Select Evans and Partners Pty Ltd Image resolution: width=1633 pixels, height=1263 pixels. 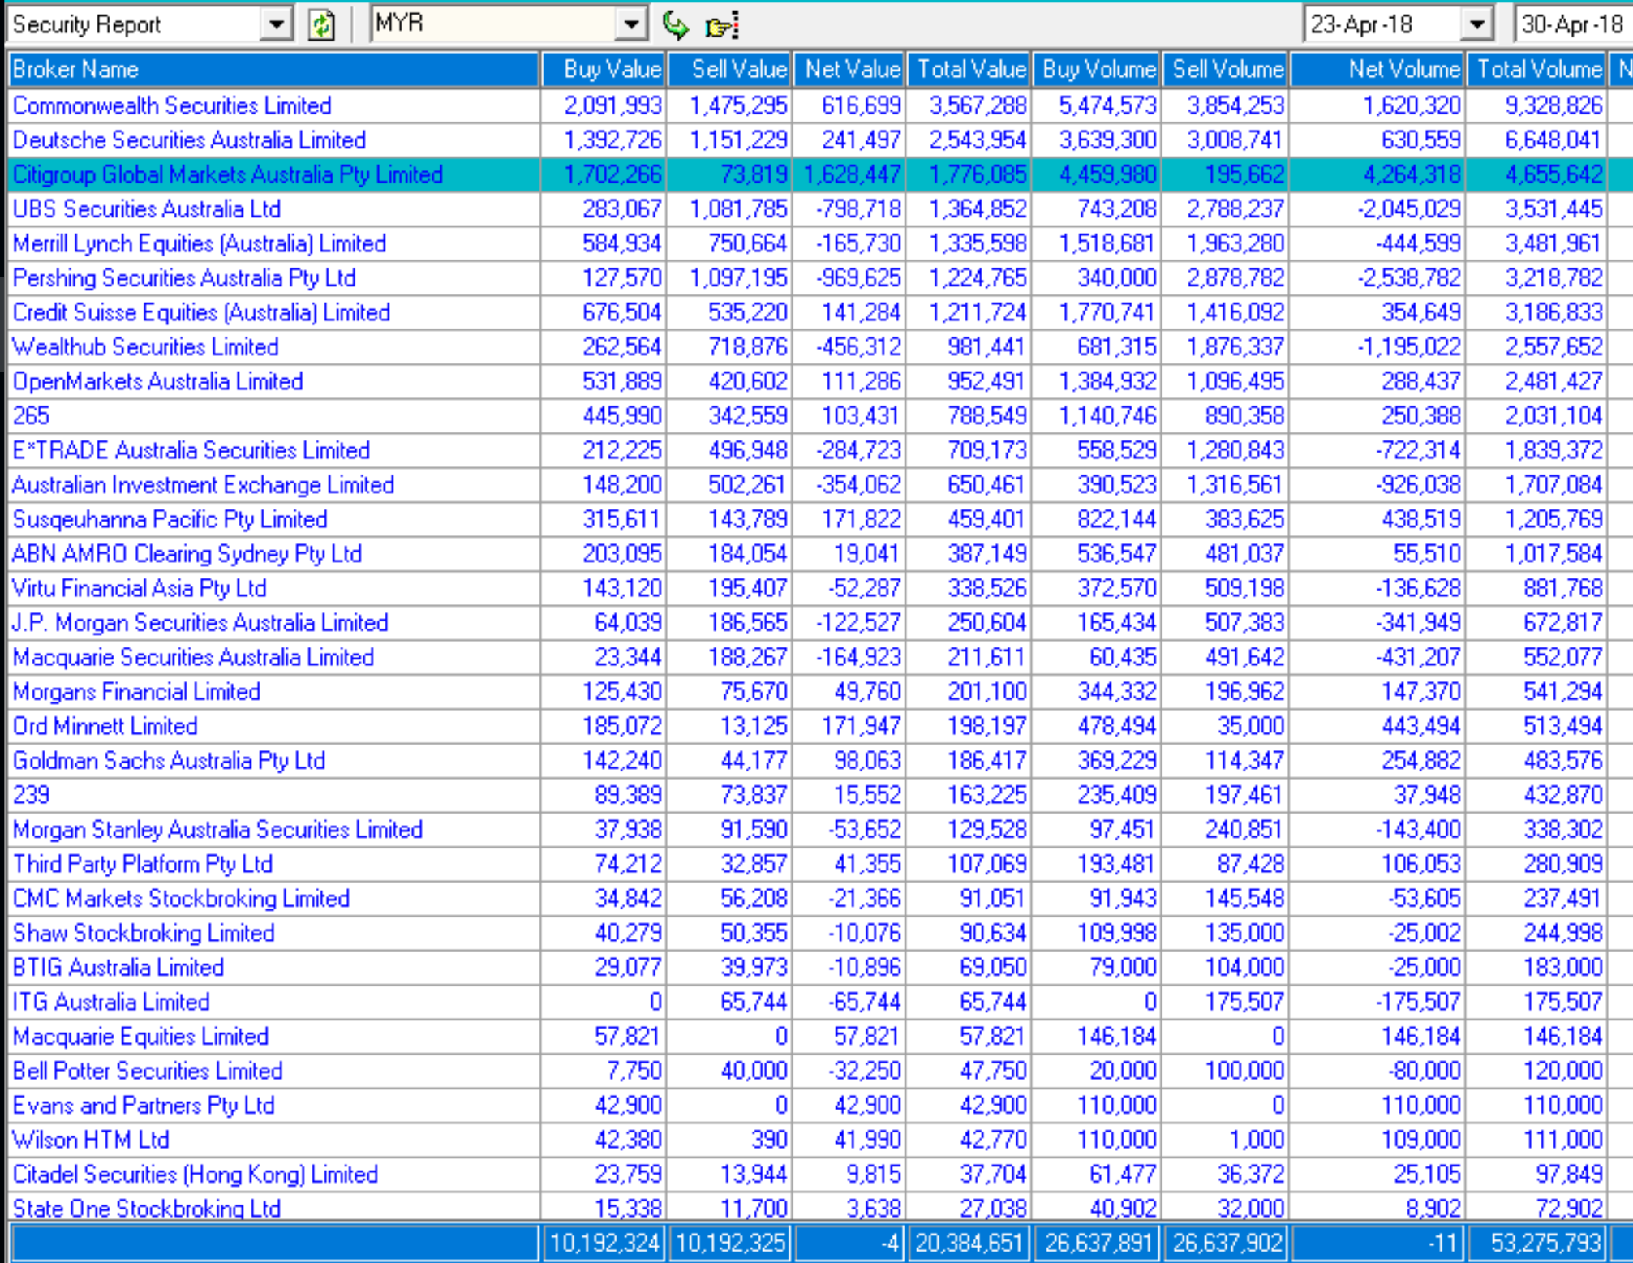(x=820, y=1106)
